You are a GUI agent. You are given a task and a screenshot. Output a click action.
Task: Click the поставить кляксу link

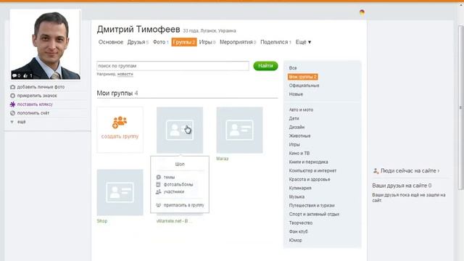35,104
